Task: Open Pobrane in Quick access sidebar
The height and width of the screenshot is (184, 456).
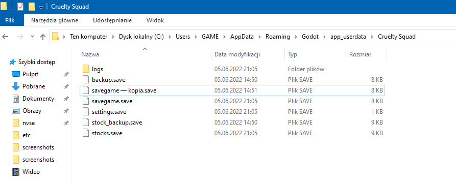Action: click(x=33, y=86)
